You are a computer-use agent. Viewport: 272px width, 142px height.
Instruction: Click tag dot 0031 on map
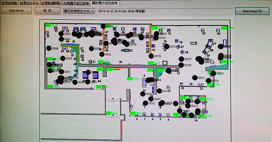pos(167,47)
